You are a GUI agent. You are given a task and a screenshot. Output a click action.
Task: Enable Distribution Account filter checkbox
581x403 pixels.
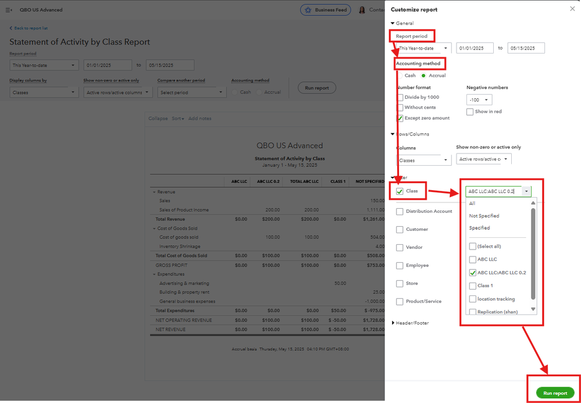(x=400, y=212)
